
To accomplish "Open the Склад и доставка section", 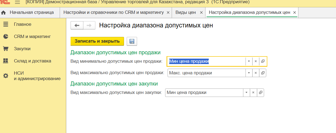I will (x=32, y=61).
